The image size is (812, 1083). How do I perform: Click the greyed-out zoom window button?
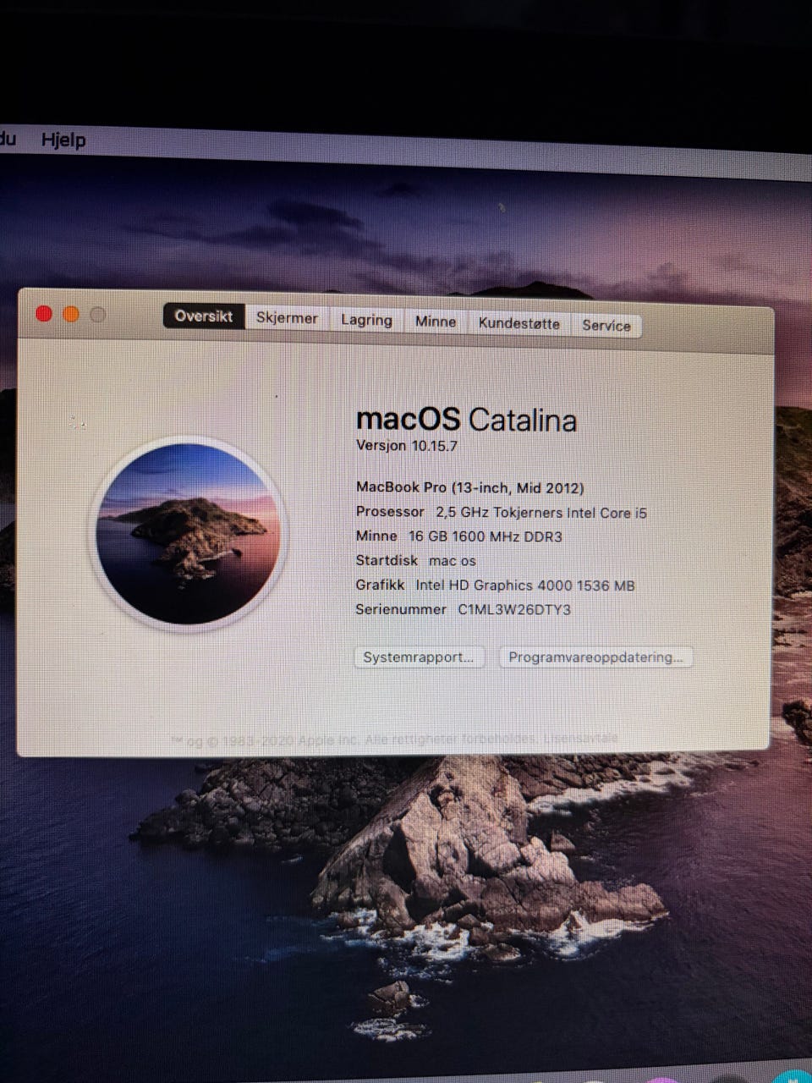pyautogui.click(x=98, y=315)
